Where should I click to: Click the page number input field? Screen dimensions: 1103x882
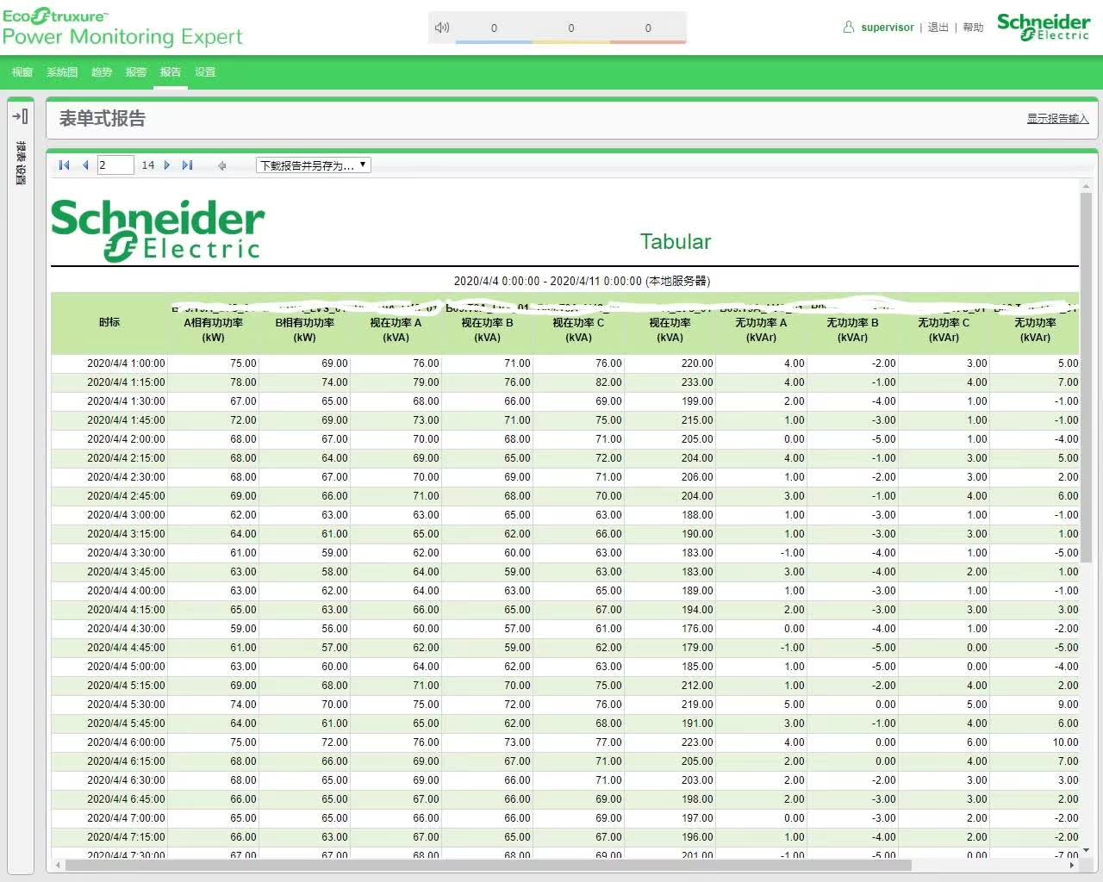tap(115, 165)
